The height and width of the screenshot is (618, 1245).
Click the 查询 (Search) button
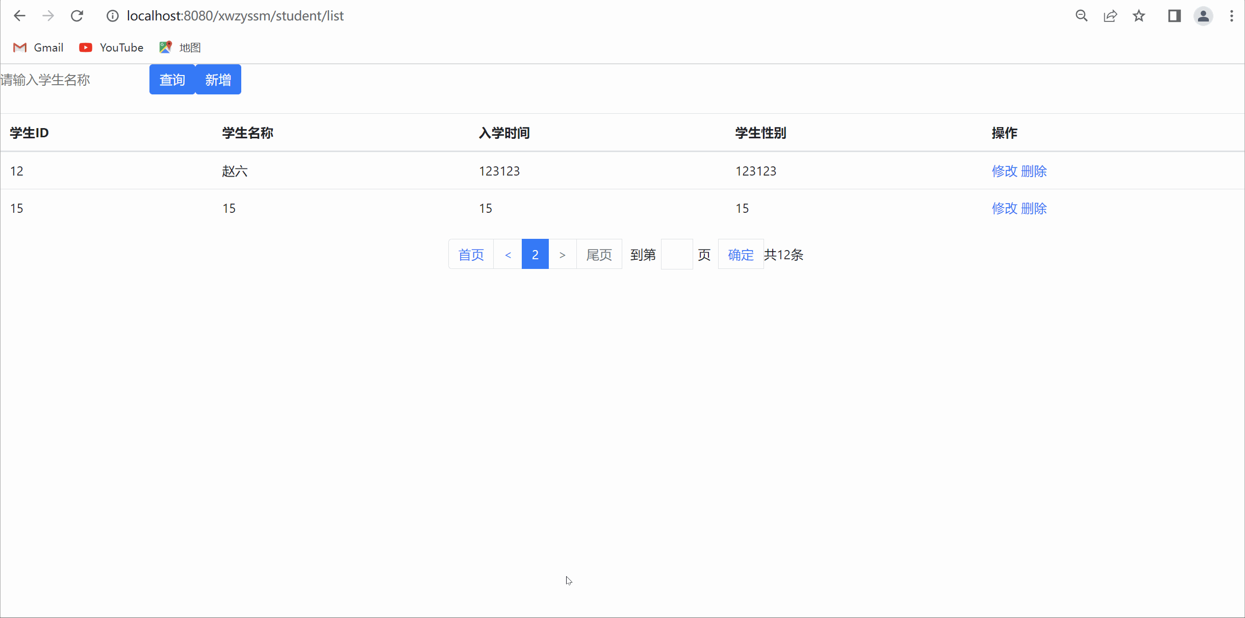[x=172, y=80]
